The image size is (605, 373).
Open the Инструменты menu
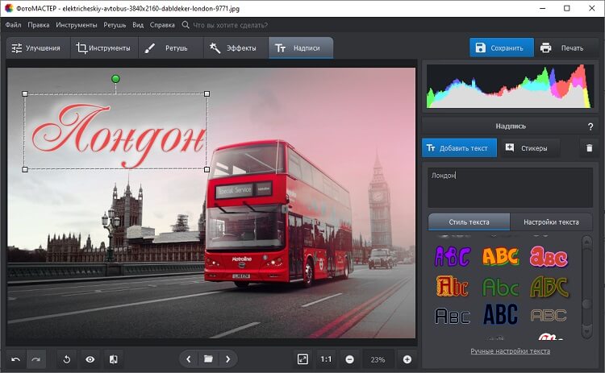click(x=77, y=25)
